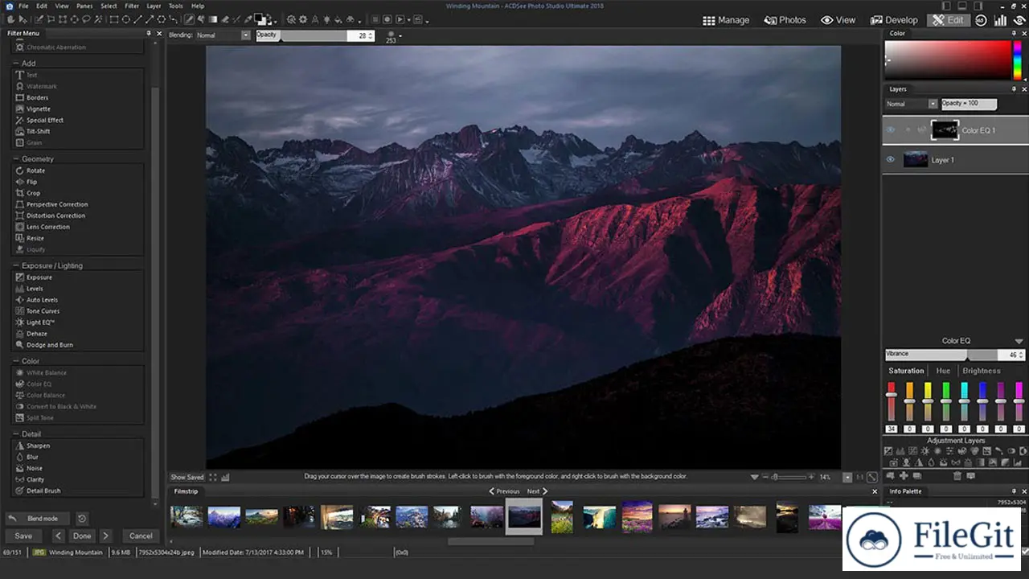The image size is (1029, 579).
Task: Collapse the Color EQ panel arrow
Action: [x=1019, y=341]
